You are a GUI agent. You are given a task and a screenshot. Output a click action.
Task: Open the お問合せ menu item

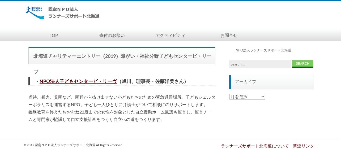pos(229,35)
